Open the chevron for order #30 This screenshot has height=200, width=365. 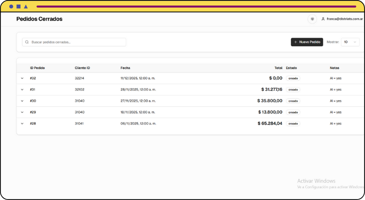pyautogui.click(x=22, y=101)
